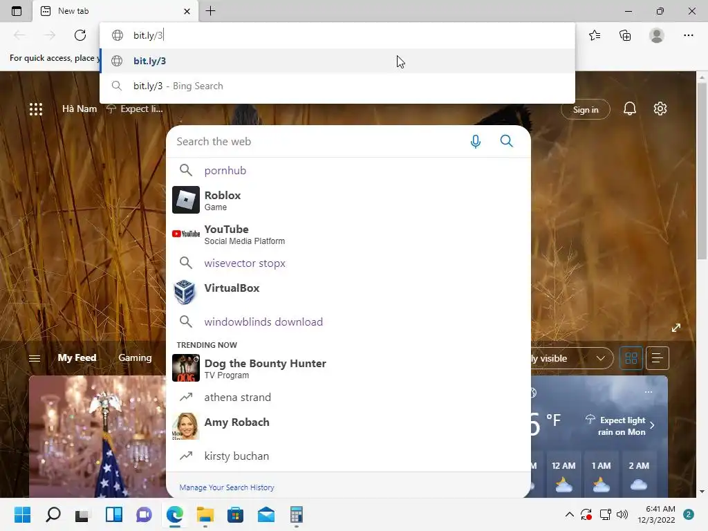The height and width of the screenshot is (531, 708).
Task: Open the profile avatar icon
Action: (657, 35)
